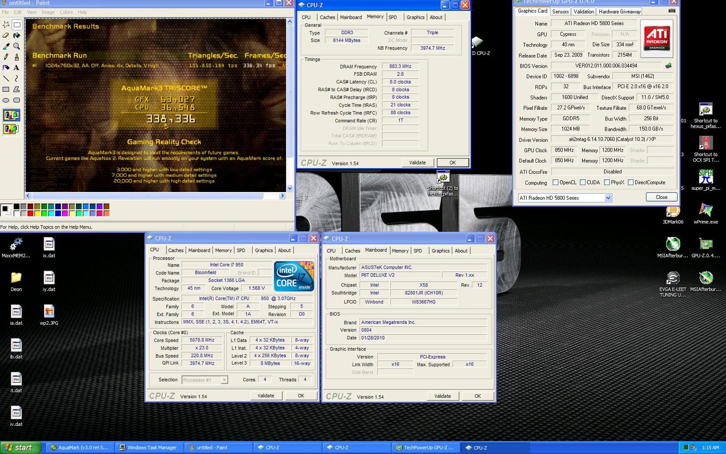This screenshot has height=454, width=726.
Task: Open the ix.dat file on desktop
Action: [x=49, y=248]
